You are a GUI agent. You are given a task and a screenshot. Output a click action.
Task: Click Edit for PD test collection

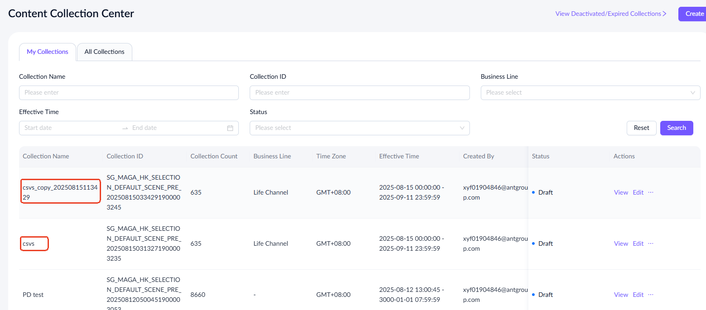click(638, 295)
